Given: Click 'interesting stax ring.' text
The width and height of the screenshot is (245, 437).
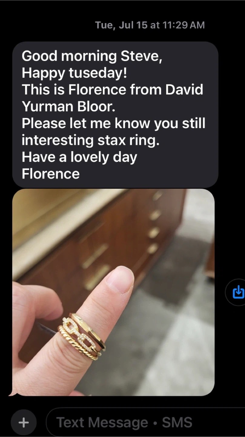Looking at the screenshot, I should pos(91,141).
